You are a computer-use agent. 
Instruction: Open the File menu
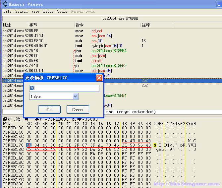(x=7, y=11)
